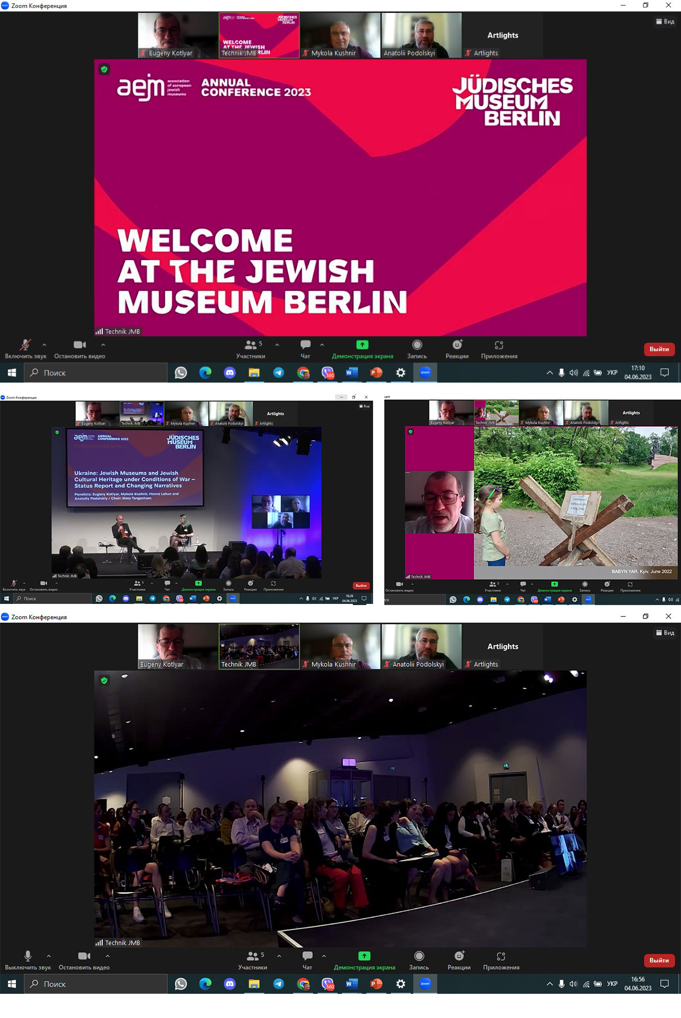Screen dimensions: 681x1018
Task: Open PowerPoint from the 17:10 taskbar
Action: 376,372
